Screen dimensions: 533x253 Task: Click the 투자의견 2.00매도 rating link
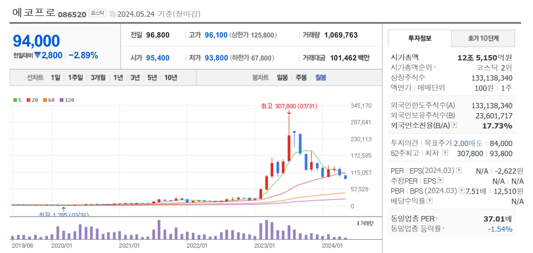tap(468, 143)
